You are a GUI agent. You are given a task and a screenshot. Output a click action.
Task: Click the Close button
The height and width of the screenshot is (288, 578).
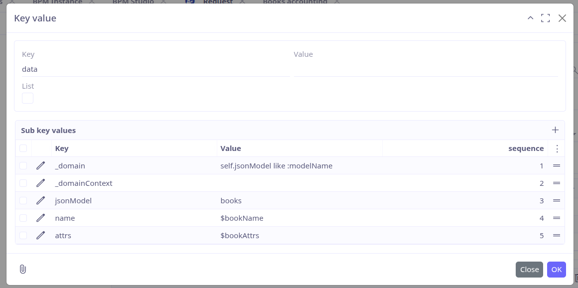tap(529, 270)
